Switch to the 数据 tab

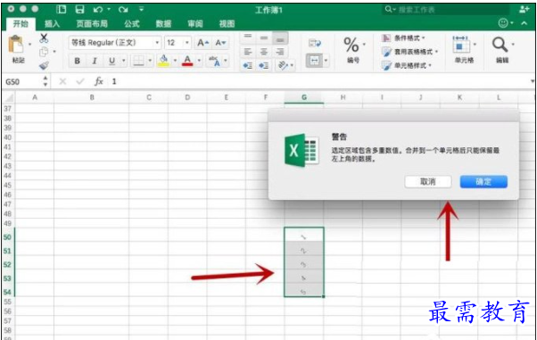tap(163, 24)
